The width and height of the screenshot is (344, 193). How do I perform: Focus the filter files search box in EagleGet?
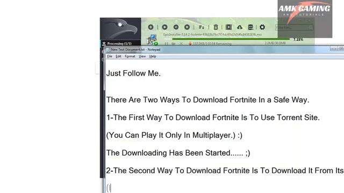click(x=294, y=27)
